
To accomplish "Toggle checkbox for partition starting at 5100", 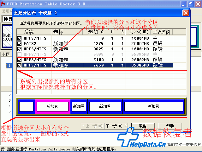I will click(x=19, y=60).
